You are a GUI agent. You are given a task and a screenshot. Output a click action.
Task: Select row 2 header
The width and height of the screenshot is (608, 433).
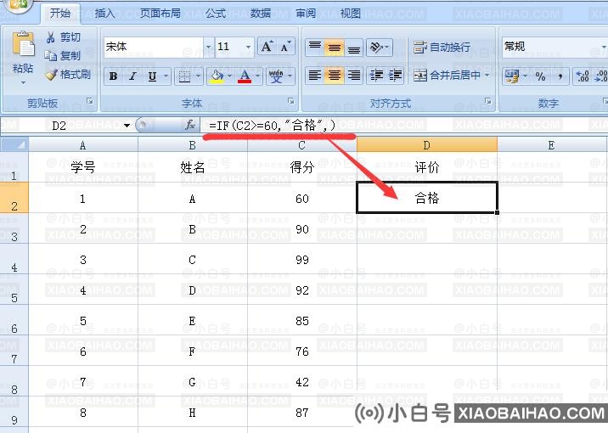pyautogui.click(x=14, y=198)
